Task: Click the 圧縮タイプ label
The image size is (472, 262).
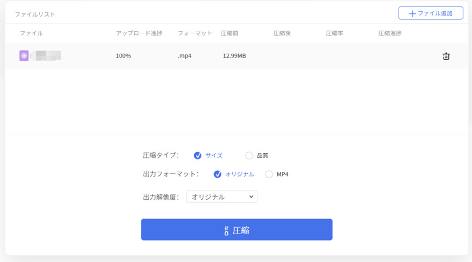Action: coord(161,155)
